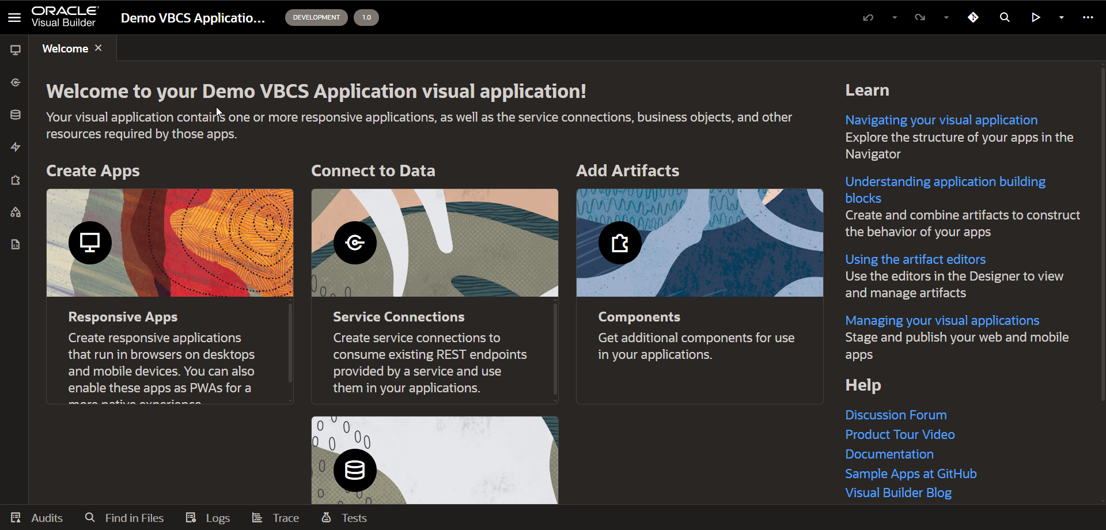Open the Documentation link

point(889,454)
